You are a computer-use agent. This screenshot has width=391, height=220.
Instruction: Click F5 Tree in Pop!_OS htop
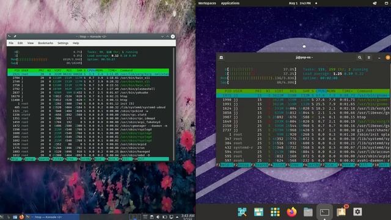click(x=294, y=165)
